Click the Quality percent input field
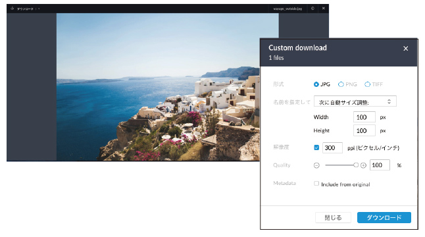 coord(380,165)
